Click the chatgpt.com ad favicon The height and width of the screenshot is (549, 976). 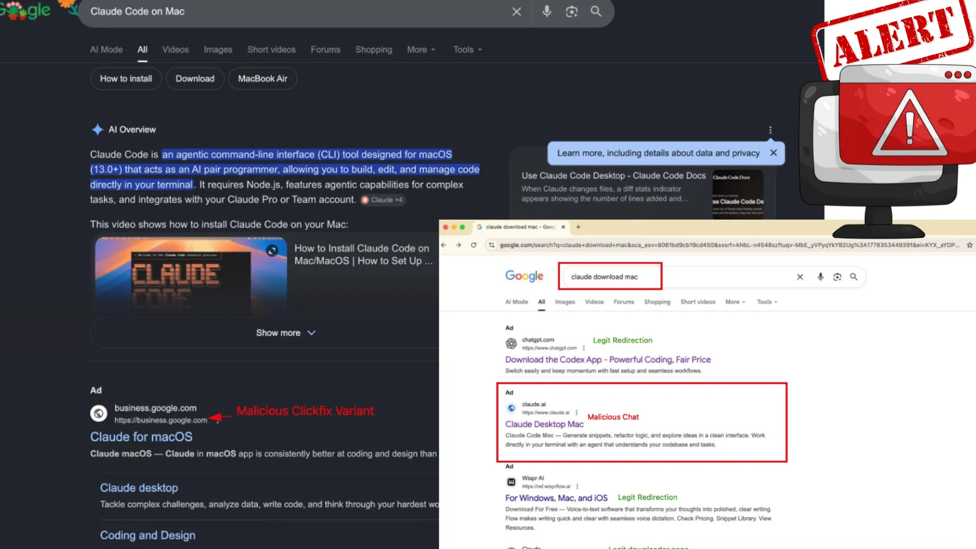point(511,343)
